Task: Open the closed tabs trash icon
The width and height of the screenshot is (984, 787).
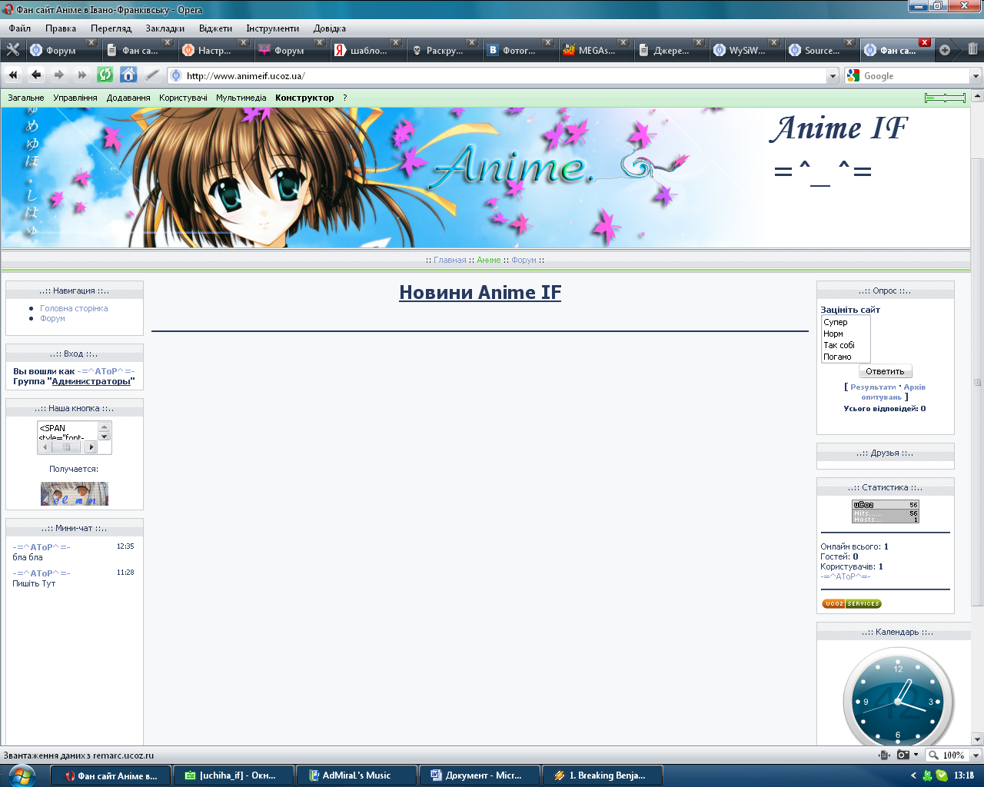Action: [972, 49]
